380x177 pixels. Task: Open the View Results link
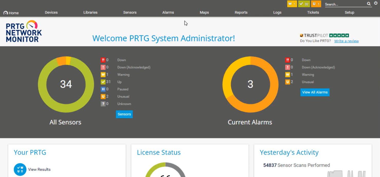pyautogui.click(x=39, y=170)
